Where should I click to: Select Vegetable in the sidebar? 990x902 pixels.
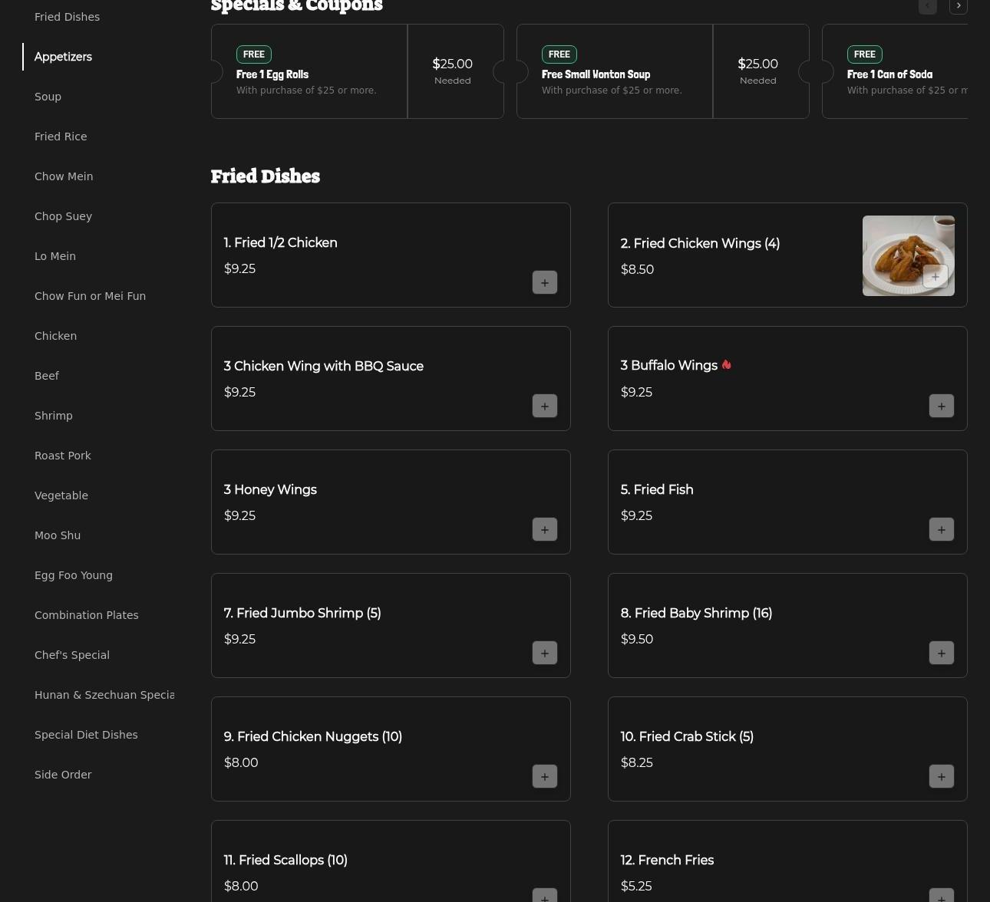point(61,495)
